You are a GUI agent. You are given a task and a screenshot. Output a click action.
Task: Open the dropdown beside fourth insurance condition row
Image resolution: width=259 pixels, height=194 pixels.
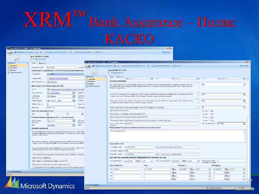[x=244, y=107]
